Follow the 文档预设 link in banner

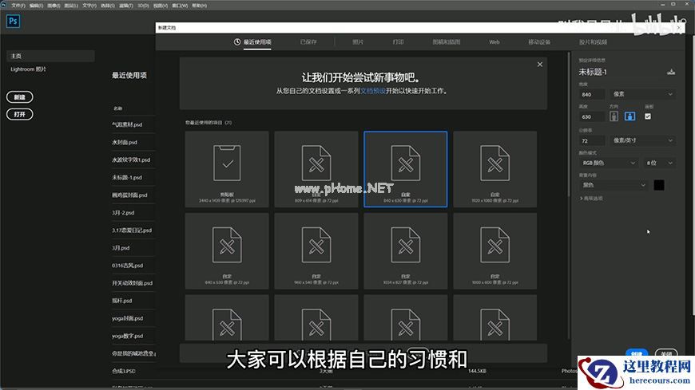pos(373,91)
